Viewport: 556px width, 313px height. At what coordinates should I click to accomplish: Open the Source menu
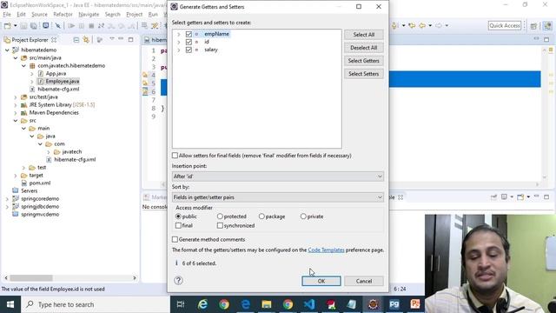coord(39,15)
